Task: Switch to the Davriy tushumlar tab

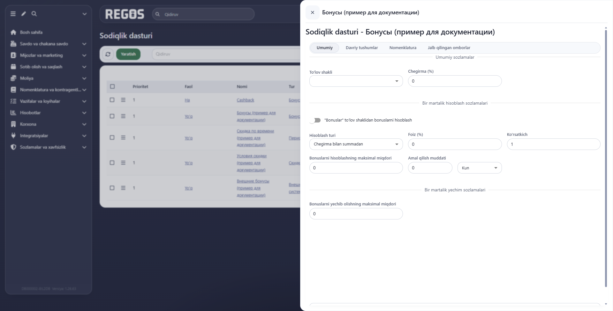Action: (362, 48)
